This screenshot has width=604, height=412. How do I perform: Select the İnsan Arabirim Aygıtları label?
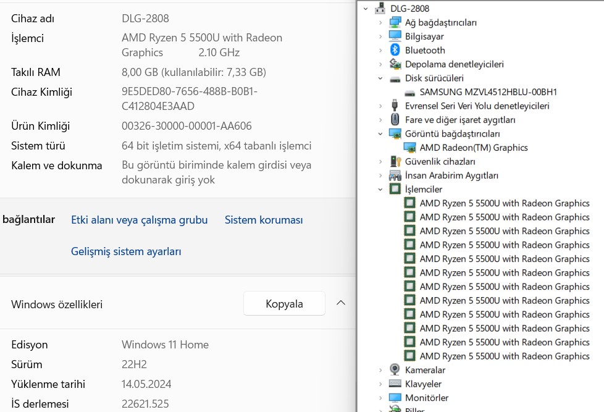coord(451,175)
